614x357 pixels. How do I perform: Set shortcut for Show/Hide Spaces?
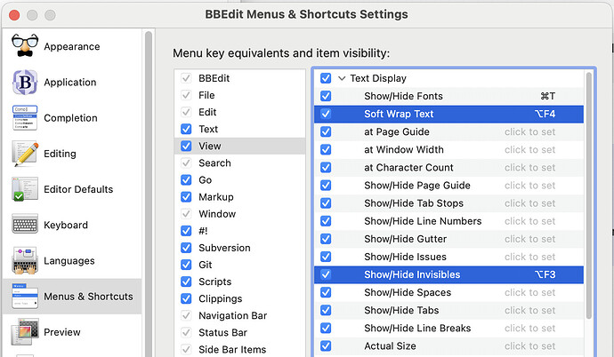pos(529,292)
